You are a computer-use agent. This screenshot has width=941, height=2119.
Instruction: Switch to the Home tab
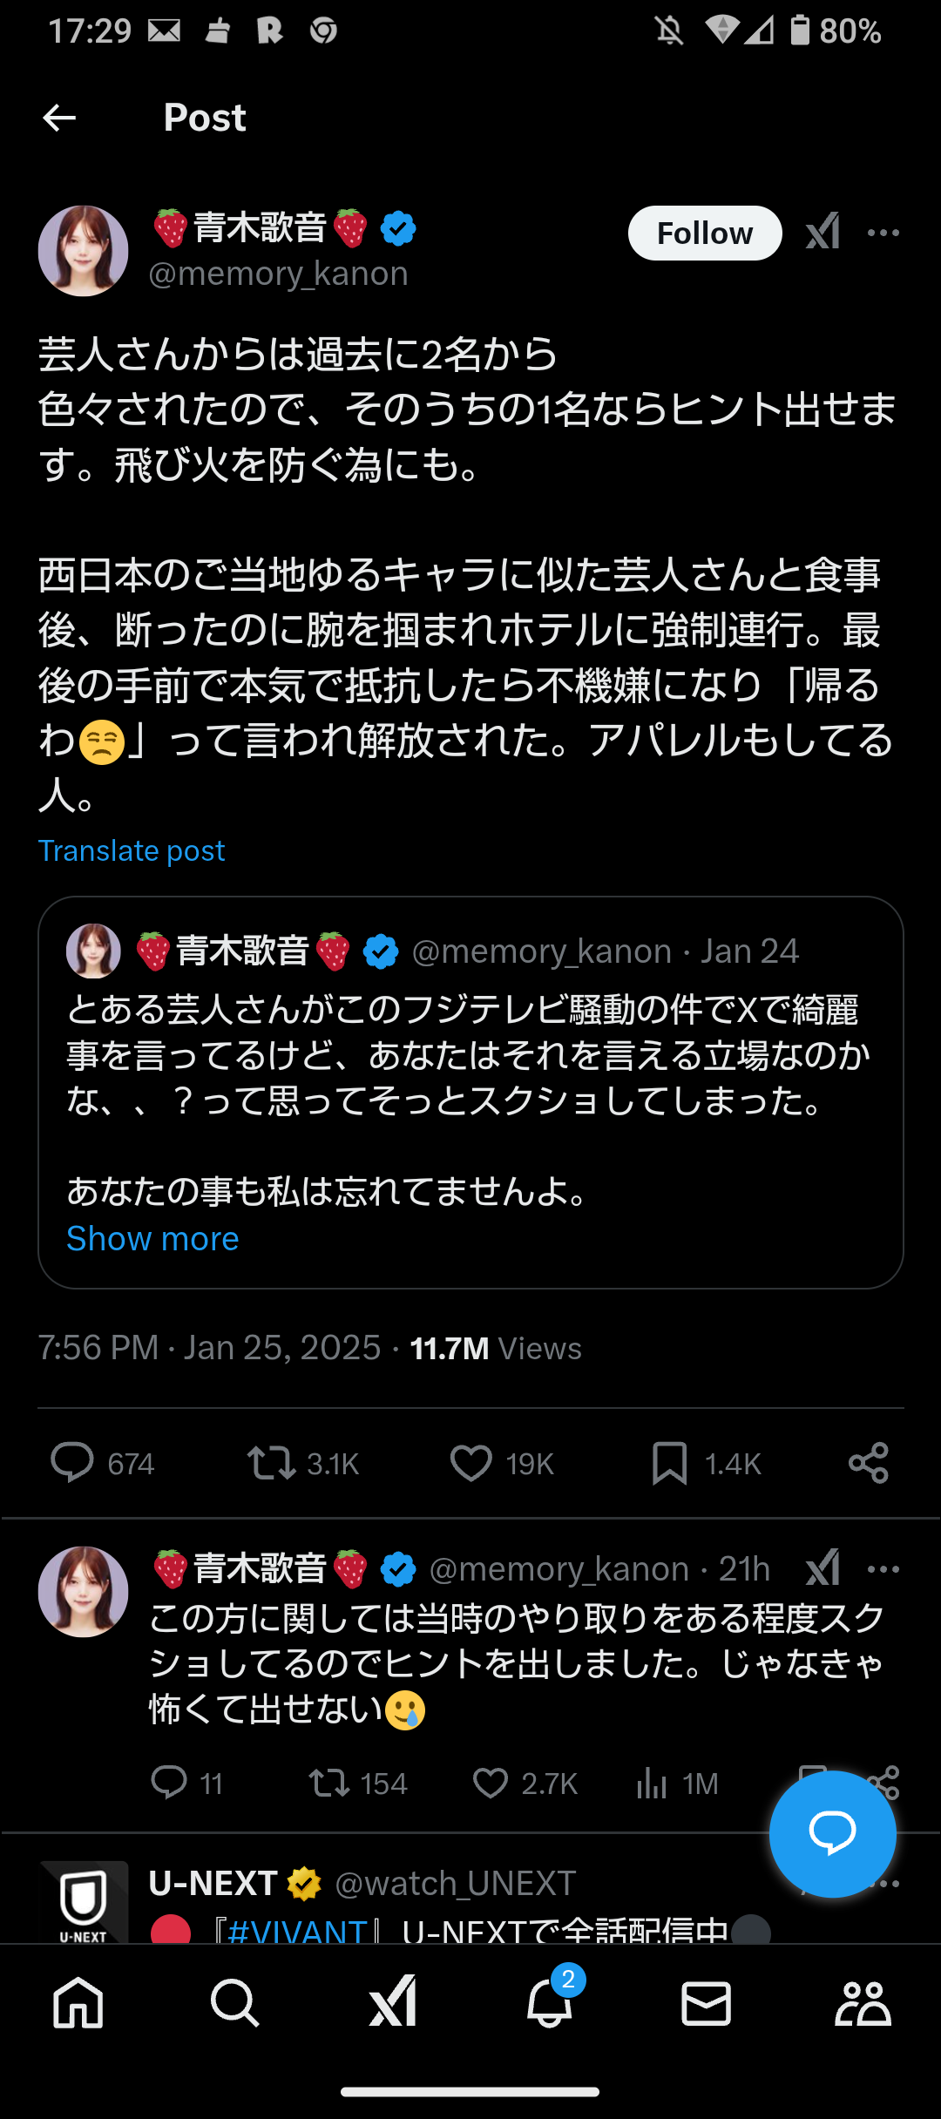(78, 2003)
